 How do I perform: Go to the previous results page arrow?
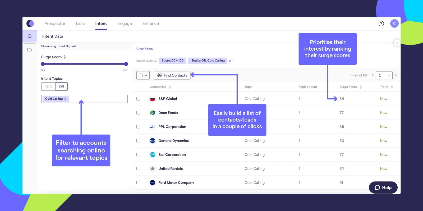point(373,75)
